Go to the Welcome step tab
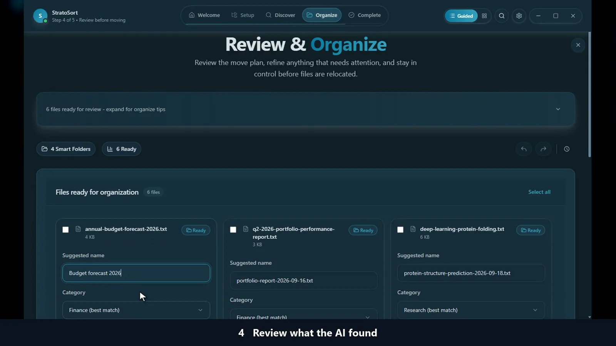This screenshot has width=616, height=346. (204, 15)
